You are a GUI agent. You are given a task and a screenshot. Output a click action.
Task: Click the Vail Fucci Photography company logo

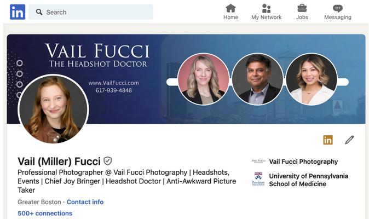(258, 162)
